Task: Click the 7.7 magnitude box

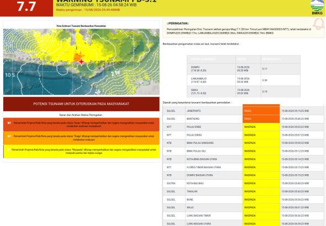Action: 27,8
